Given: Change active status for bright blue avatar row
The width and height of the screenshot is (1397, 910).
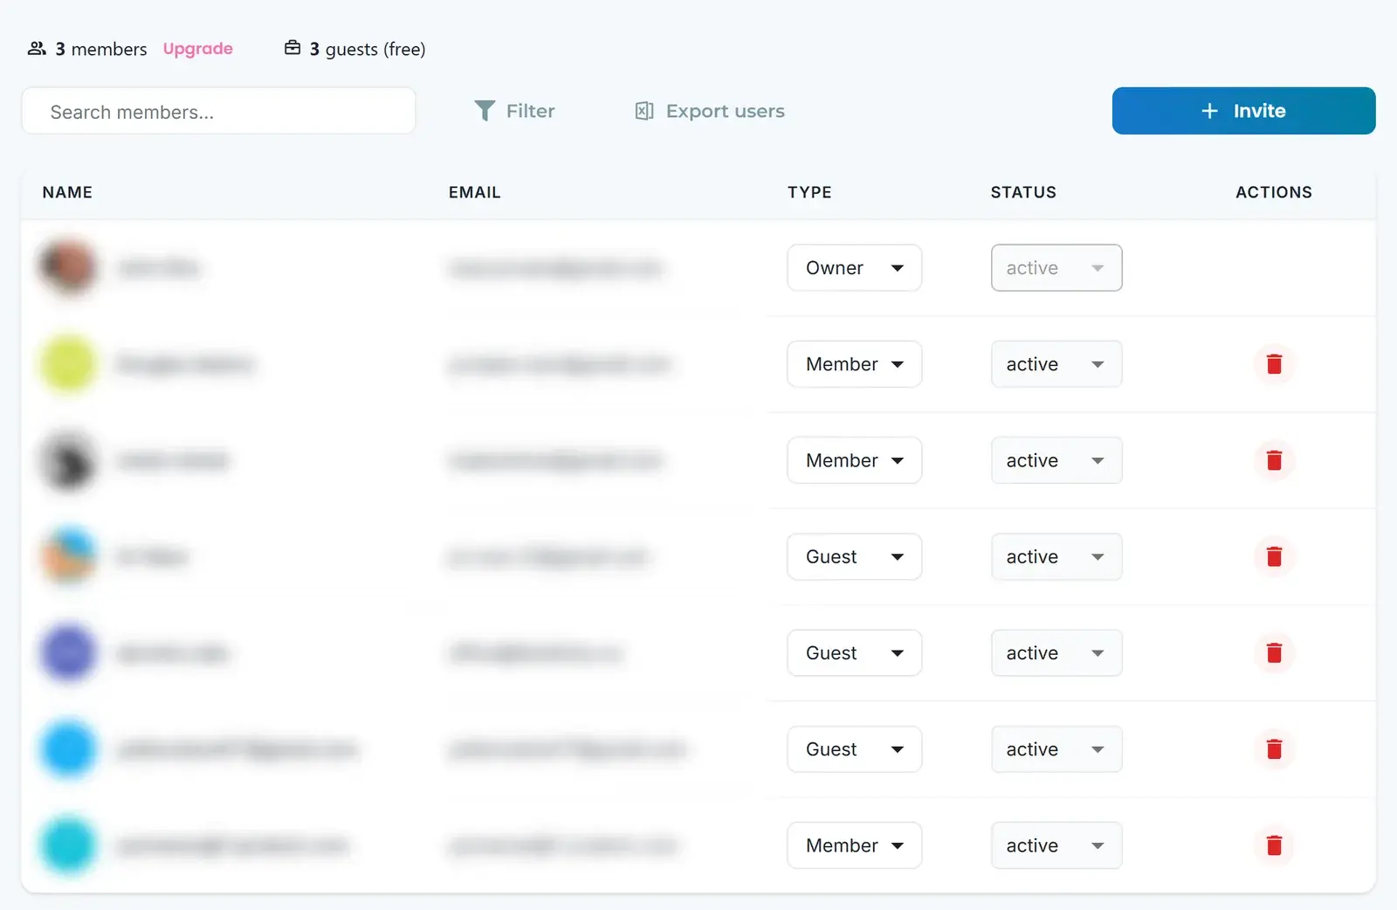Looking at the screenshot, I should (x=1056, y=749).
